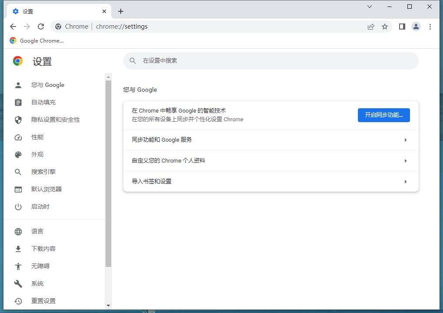Click the browser window icon for 默认浏览器
Image resolution: width=443 pixels, height=313 pixels.
(18, 190)
